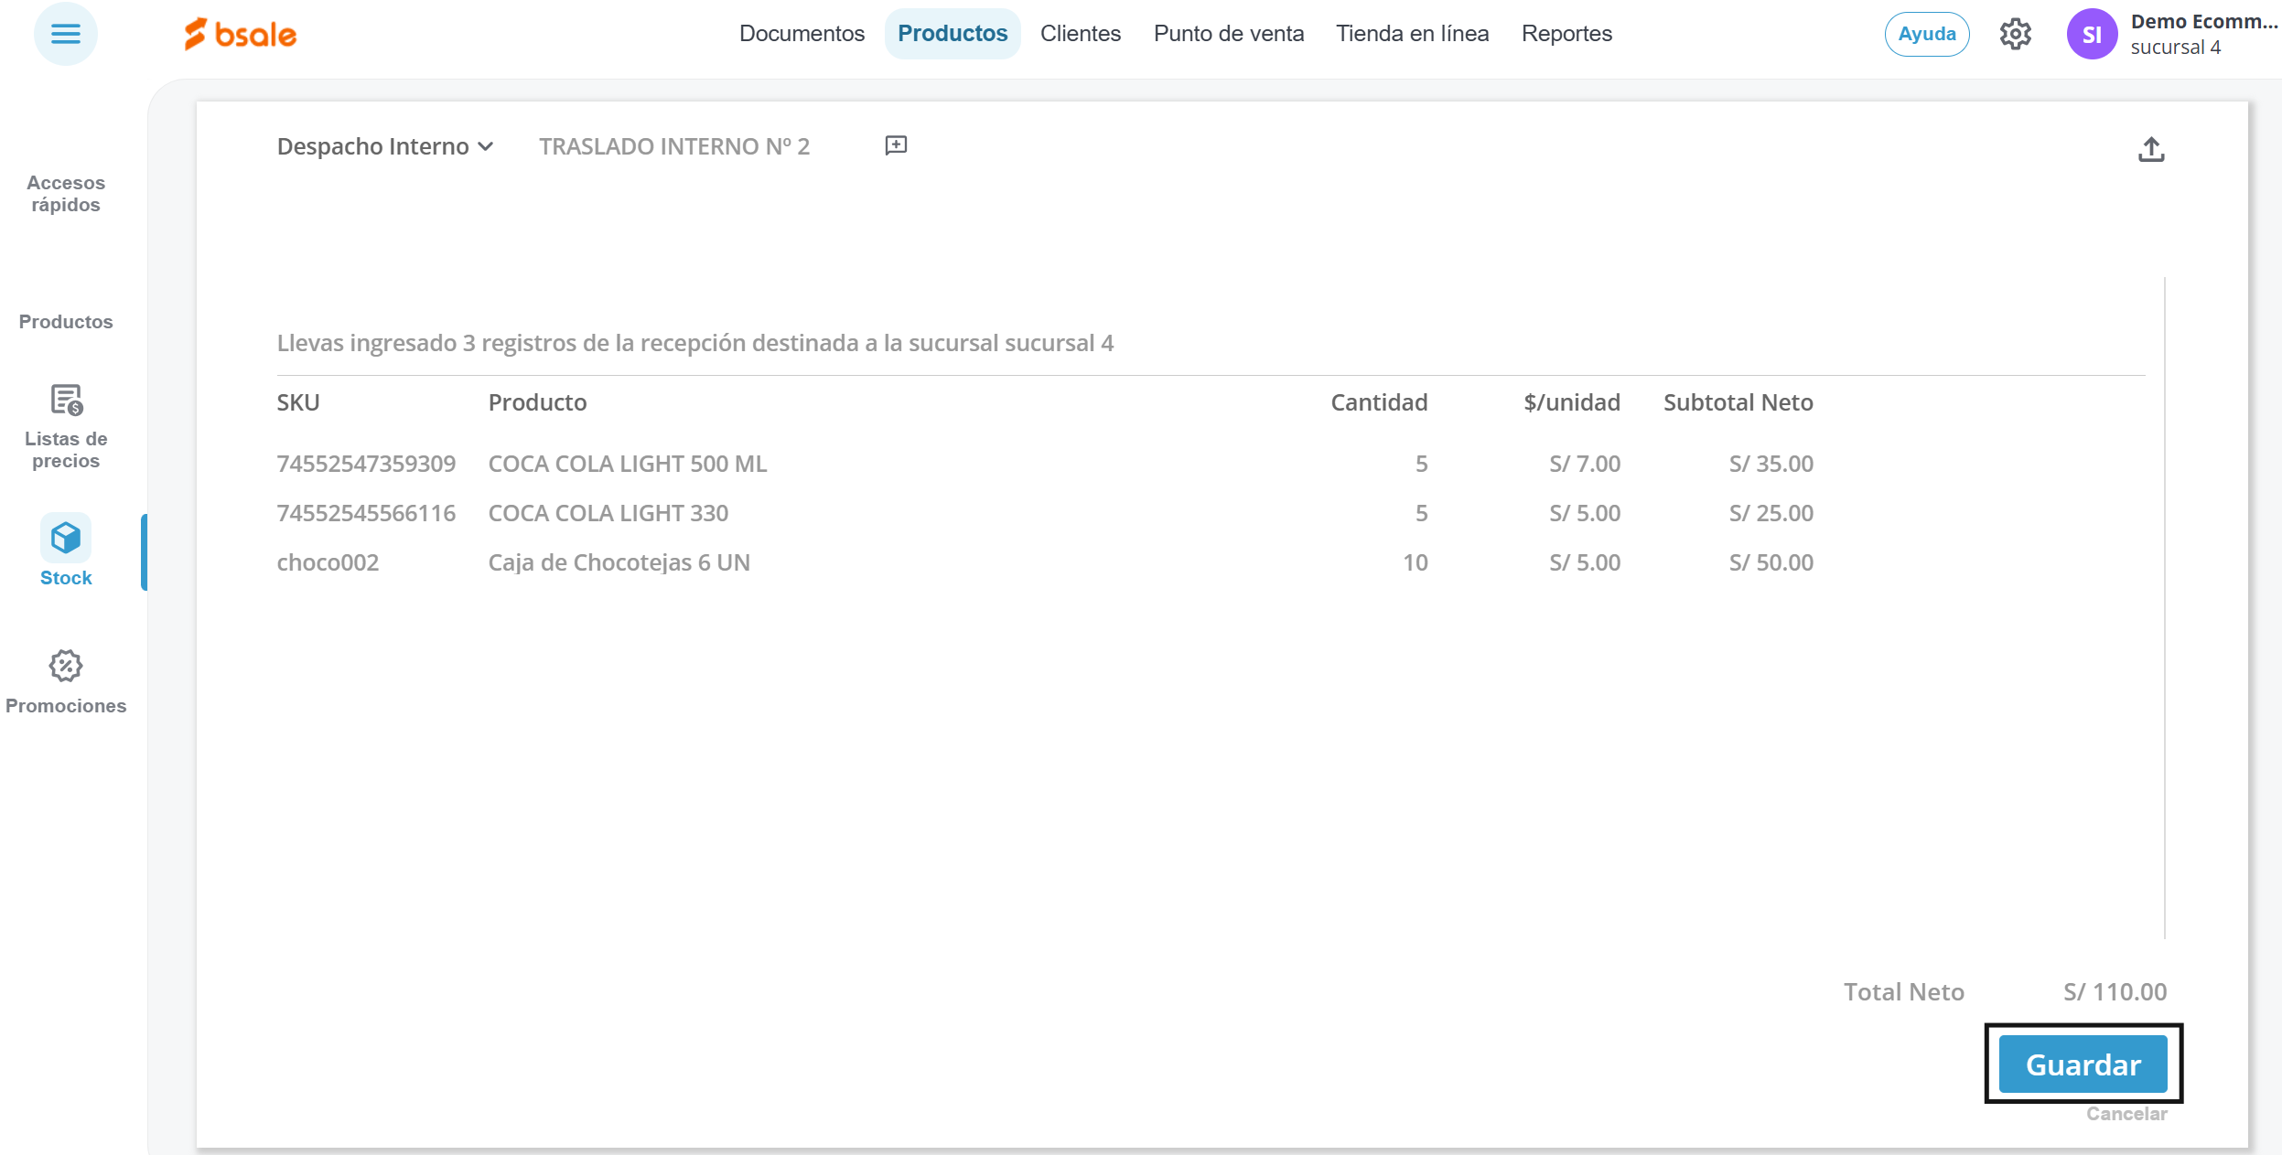Open Tienda en línea section

click(1412, 34)
